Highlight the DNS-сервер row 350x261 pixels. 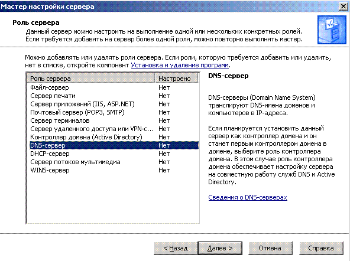click(114, 145)
